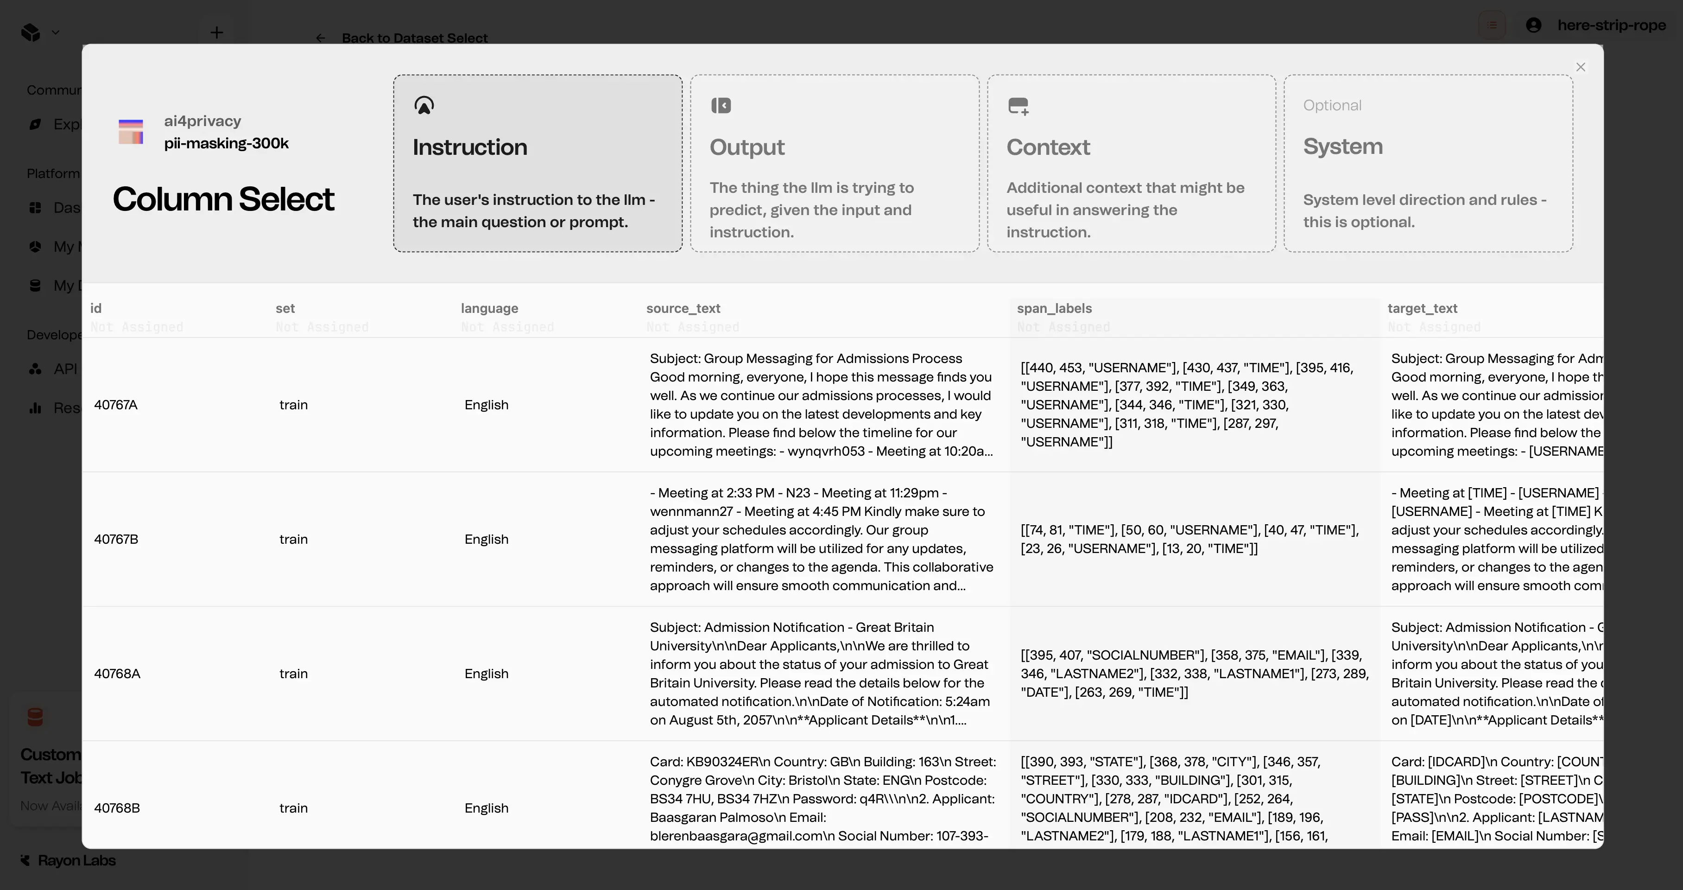Select the span_labels column header
This screenshot has width=1683, height=890.
coord(1054,308)
